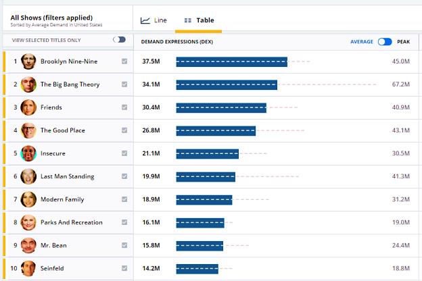The height and width of the screenshot is (281, 422).
Task: Click the AVERAGE label
Action: (x=362, y=42)
